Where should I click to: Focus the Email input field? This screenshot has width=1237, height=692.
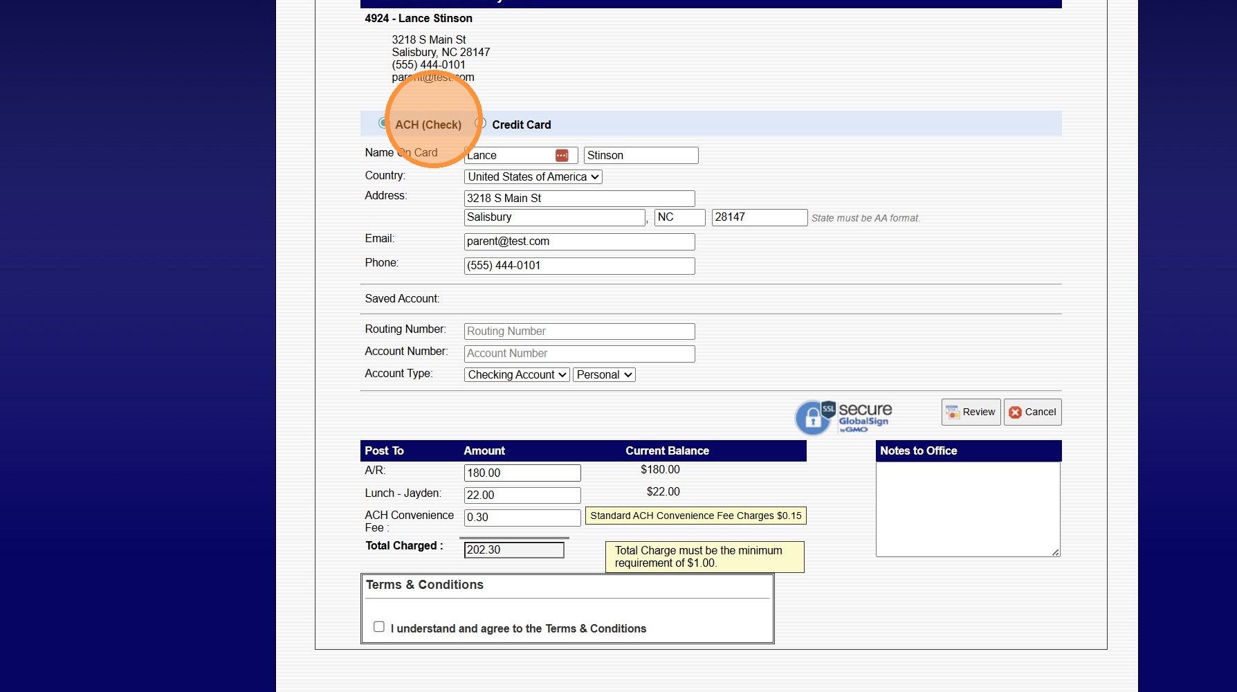579,242
